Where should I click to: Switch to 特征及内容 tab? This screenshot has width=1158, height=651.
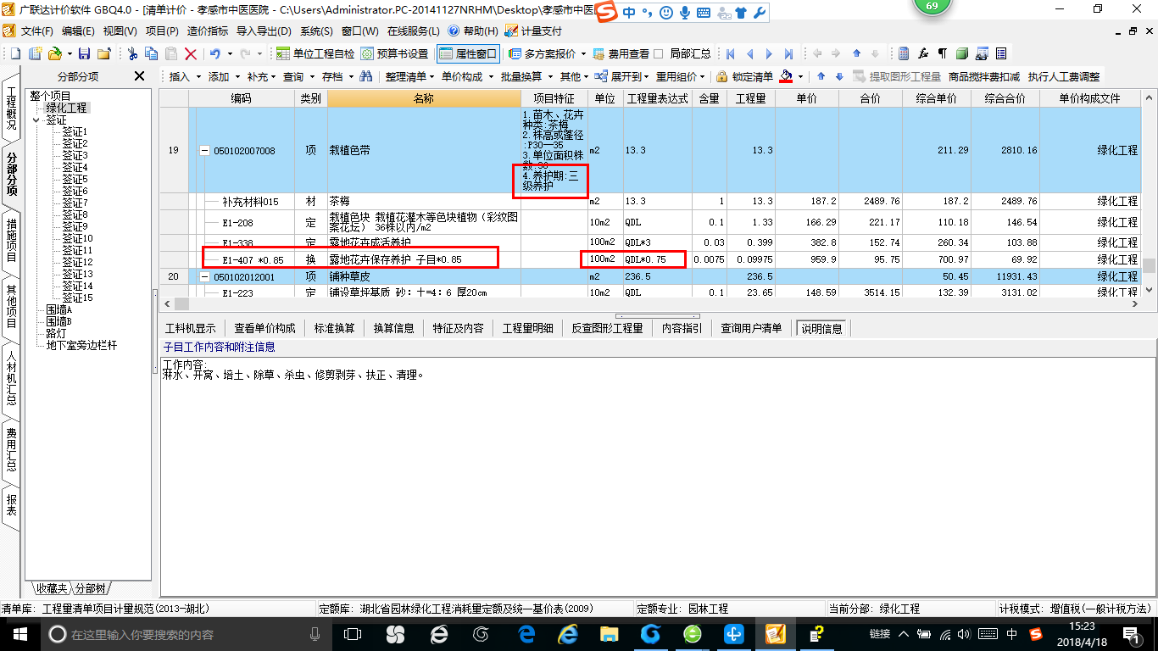[x=458, y=328]
